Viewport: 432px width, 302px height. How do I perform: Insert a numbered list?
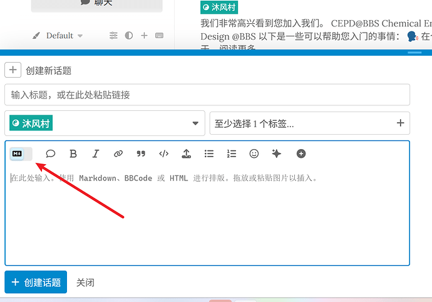tap(232, 154)
